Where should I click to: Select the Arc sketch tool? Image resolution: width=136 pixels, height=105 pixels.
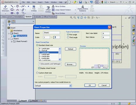point(18,10)
